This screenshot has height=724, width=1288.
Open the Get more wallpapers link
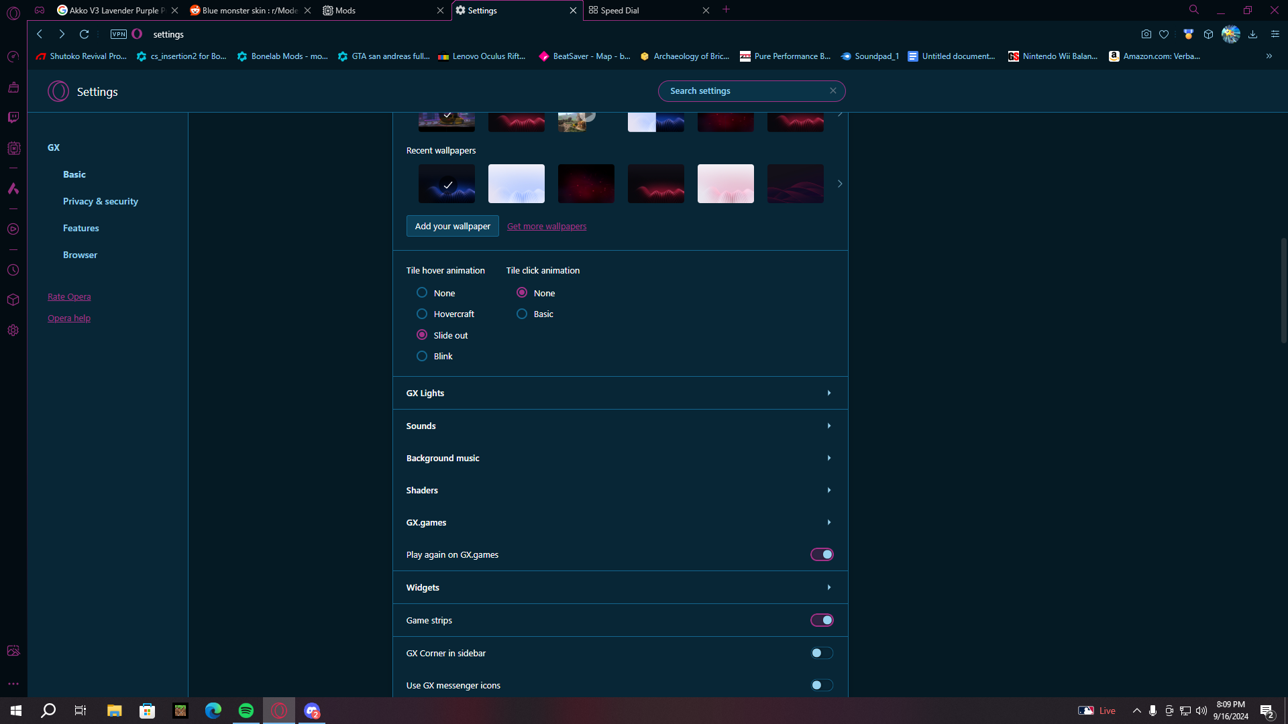click(547, 226)
